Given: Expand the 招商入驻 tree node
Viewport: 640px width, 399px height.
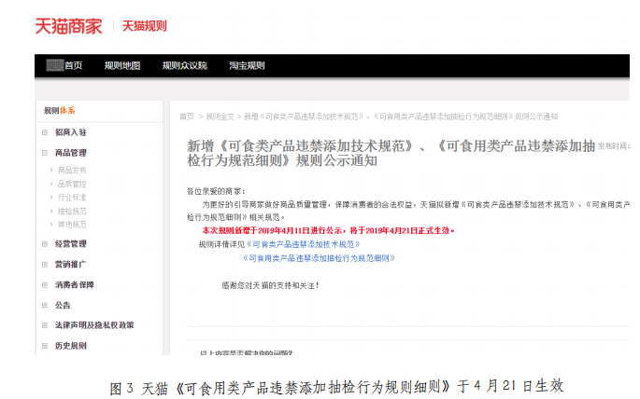Looking at the screenshot, I should click(45, 132).
